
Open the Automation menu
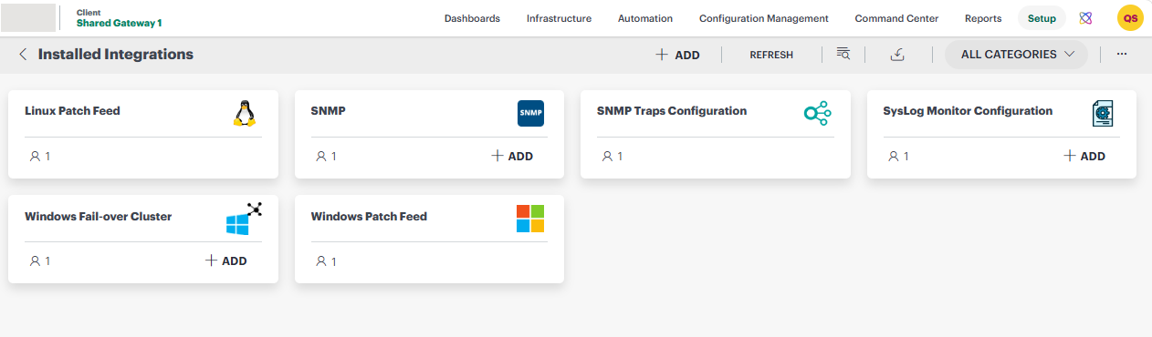(645, 18)
